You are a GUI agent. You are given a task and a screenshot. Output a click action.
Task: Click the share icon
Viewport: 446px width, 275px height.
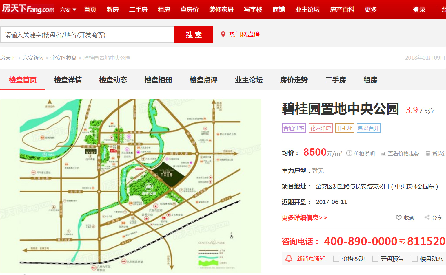pos(427,217)
